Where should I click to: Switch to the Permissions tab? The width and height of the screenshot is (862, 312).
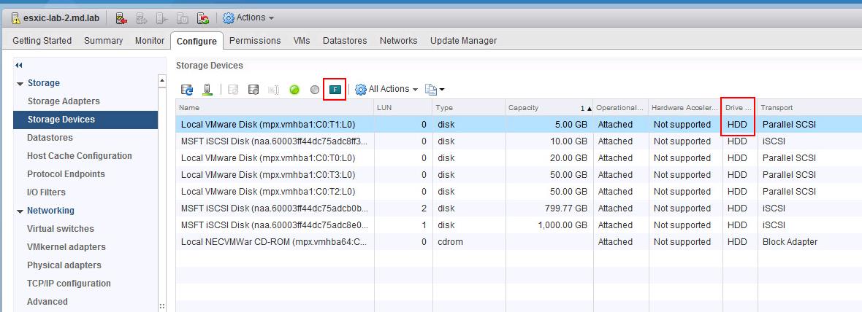[x=255, y=41]
